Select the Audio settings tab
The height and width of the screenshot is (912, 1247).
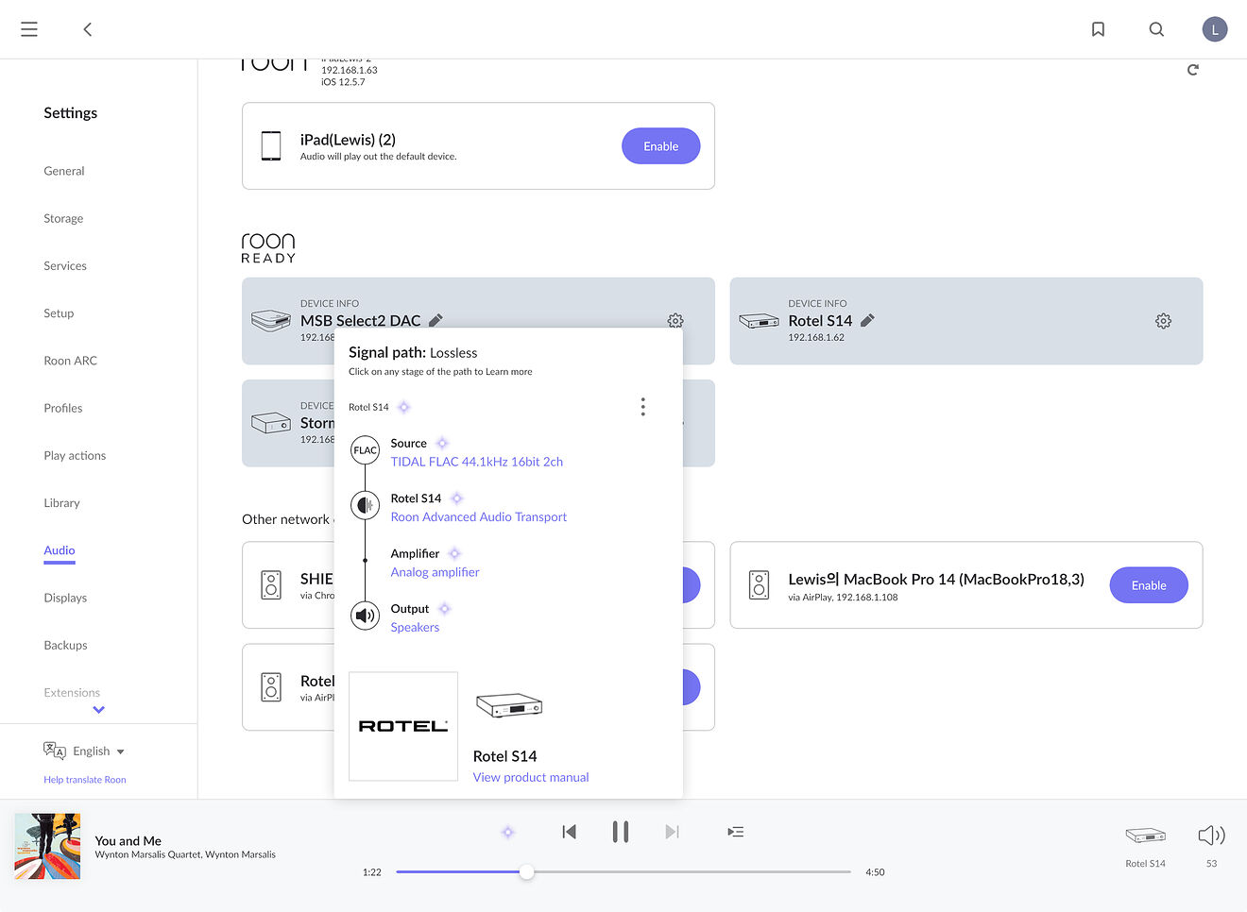[x=60, y=550]
